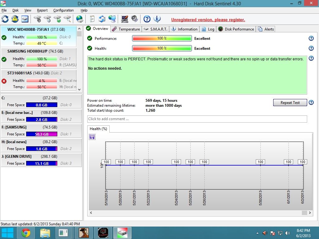Click the green check icon for WDC WD400BB
Viewport: 319px width, 239px height.
[4, 37]
